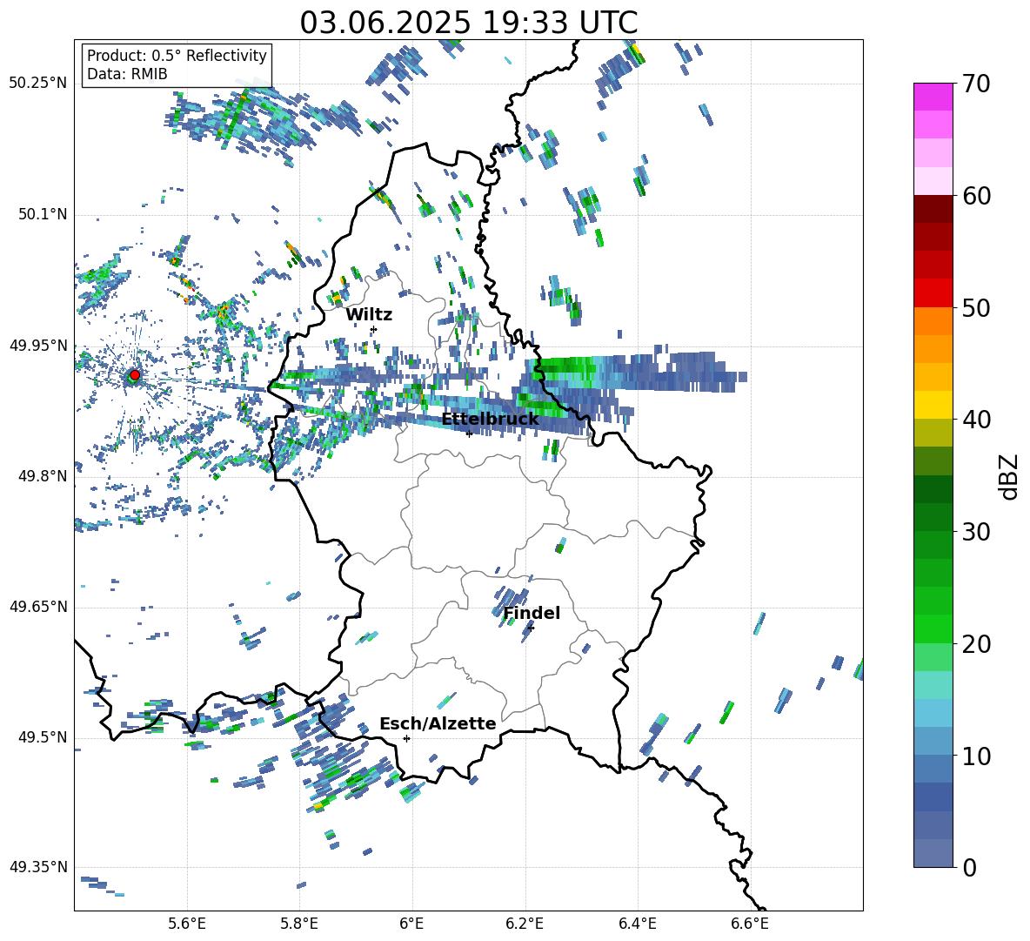Click the Wiltz city label
Viewport: 1030px width, 941px height.
pos(369,315)
